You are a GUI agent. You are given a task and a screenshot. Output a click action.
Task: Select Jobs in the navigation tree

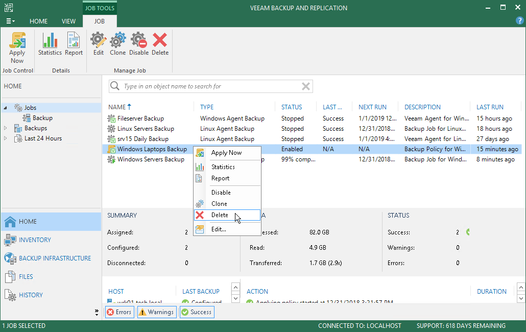pyautogui.click(x=30, y=108)
